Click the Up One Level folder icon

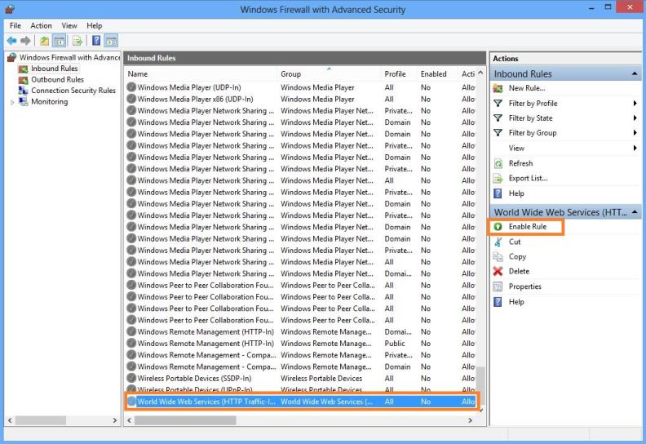[x=44, y=40]
